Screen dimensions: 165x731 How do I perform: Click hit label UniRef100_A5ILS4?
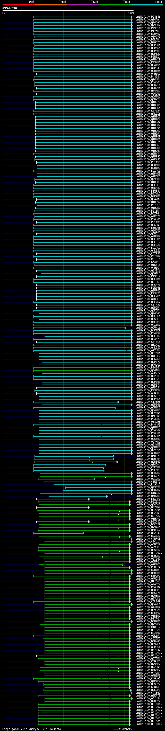(x=148, y=699)
